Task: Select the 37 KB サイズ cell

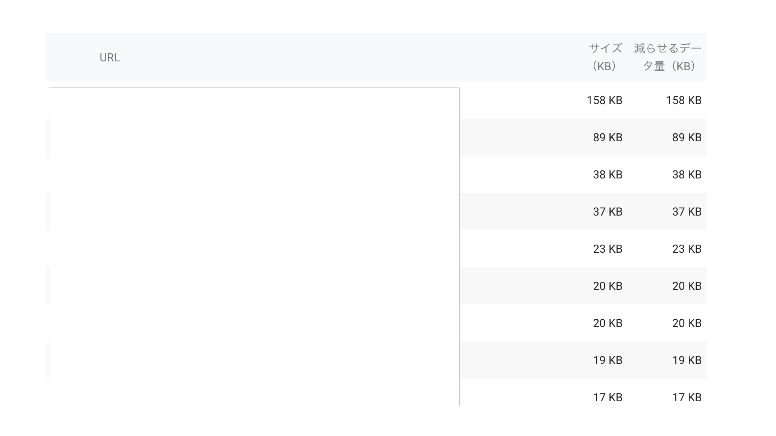Action: 607,212
